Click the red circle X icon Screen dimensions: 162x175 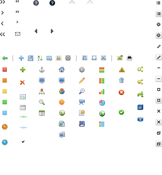121,92
